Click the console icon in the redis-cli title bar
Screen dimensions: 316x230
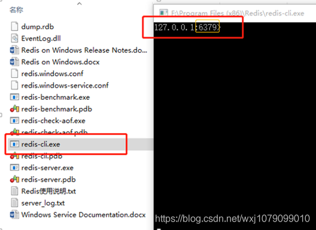163,13
